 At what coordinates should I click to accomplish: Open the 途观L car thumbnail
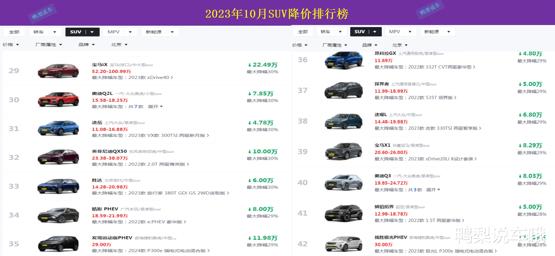[x=343, y=121]
